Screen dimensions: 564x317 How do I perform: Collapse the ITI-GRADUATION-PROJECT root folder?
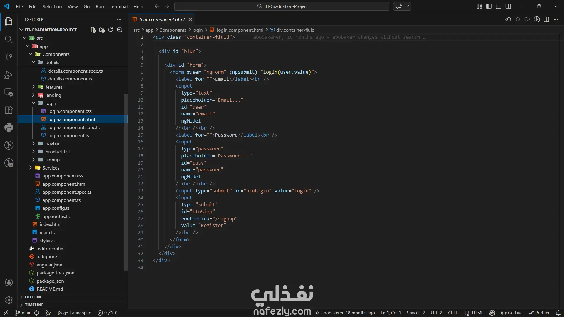[x=21, y=30]
